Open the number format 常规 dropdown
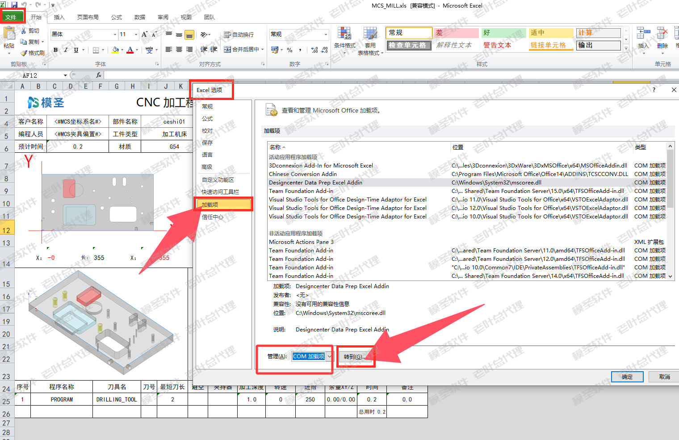Screen dimensions: 679x440 coord(326,34)
